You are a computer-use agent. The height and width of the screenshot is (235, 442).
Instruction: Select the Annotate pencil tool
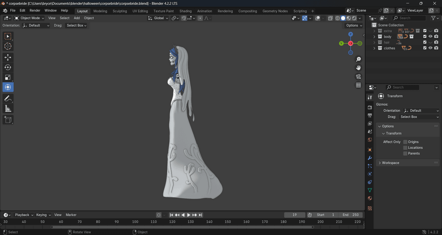(x=8, y=98)
